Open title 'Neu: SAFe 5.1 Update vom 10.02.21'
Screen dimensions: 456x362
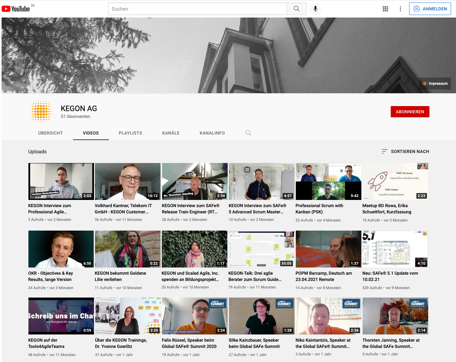(x=390, y=276)
